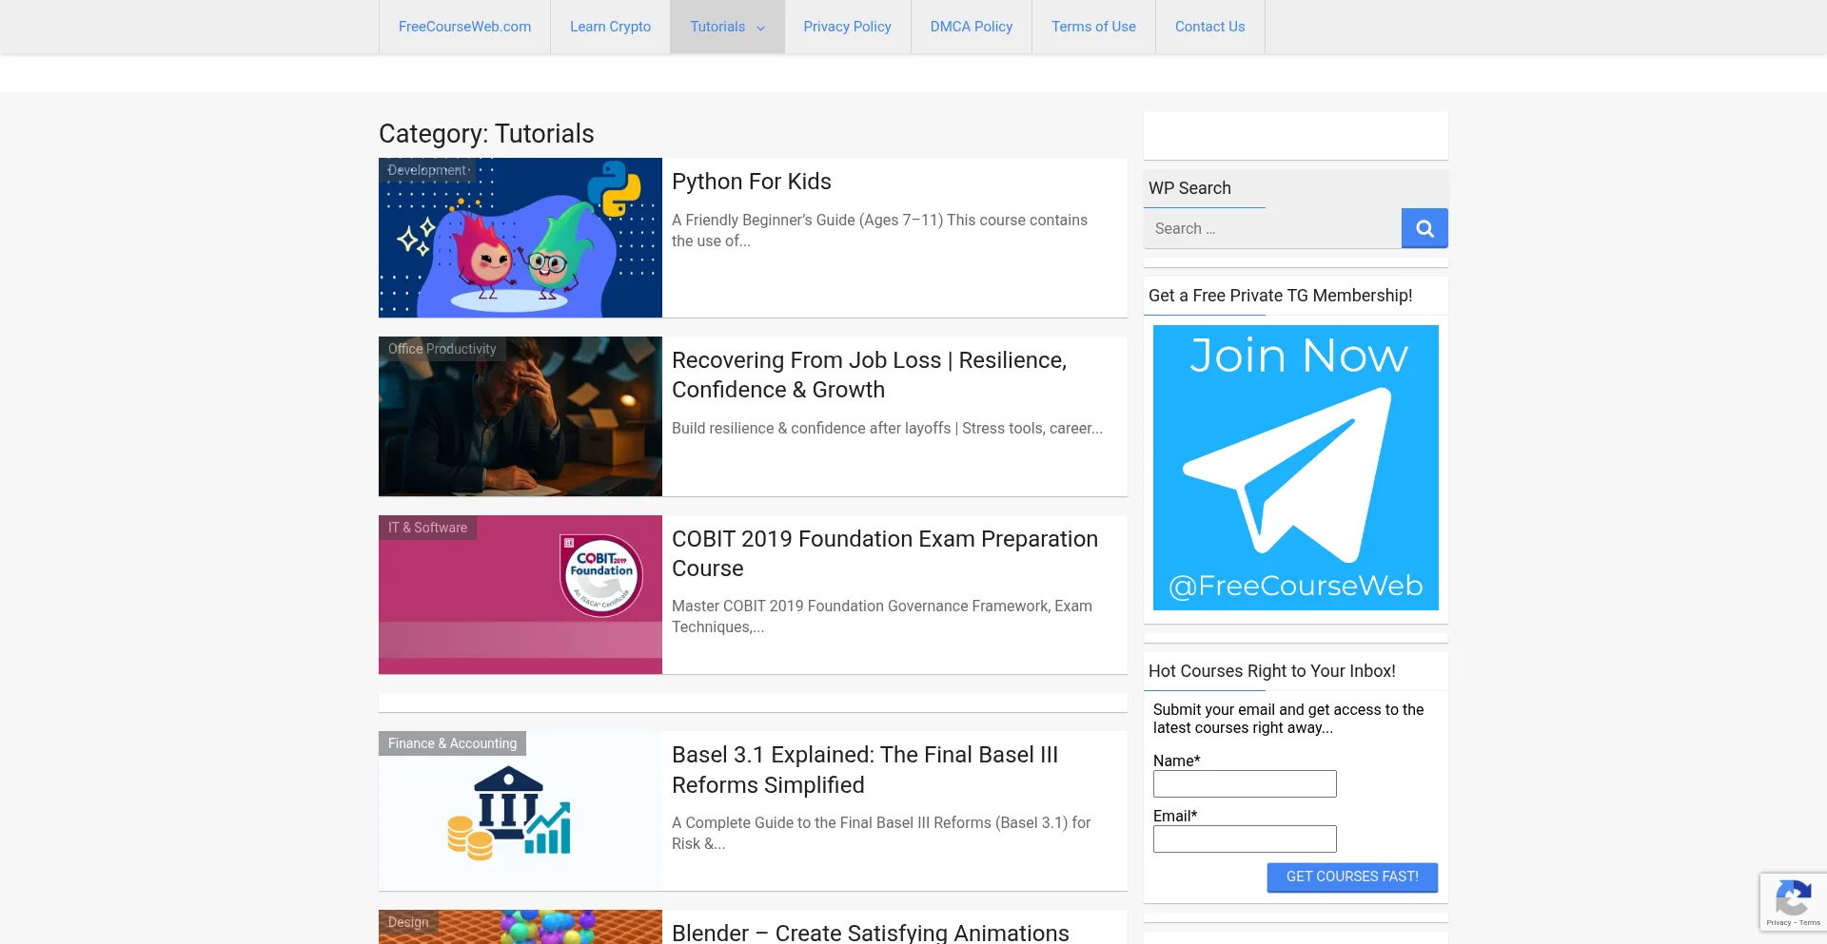Navigate to the Privacy Policy page

pos(847,27)
